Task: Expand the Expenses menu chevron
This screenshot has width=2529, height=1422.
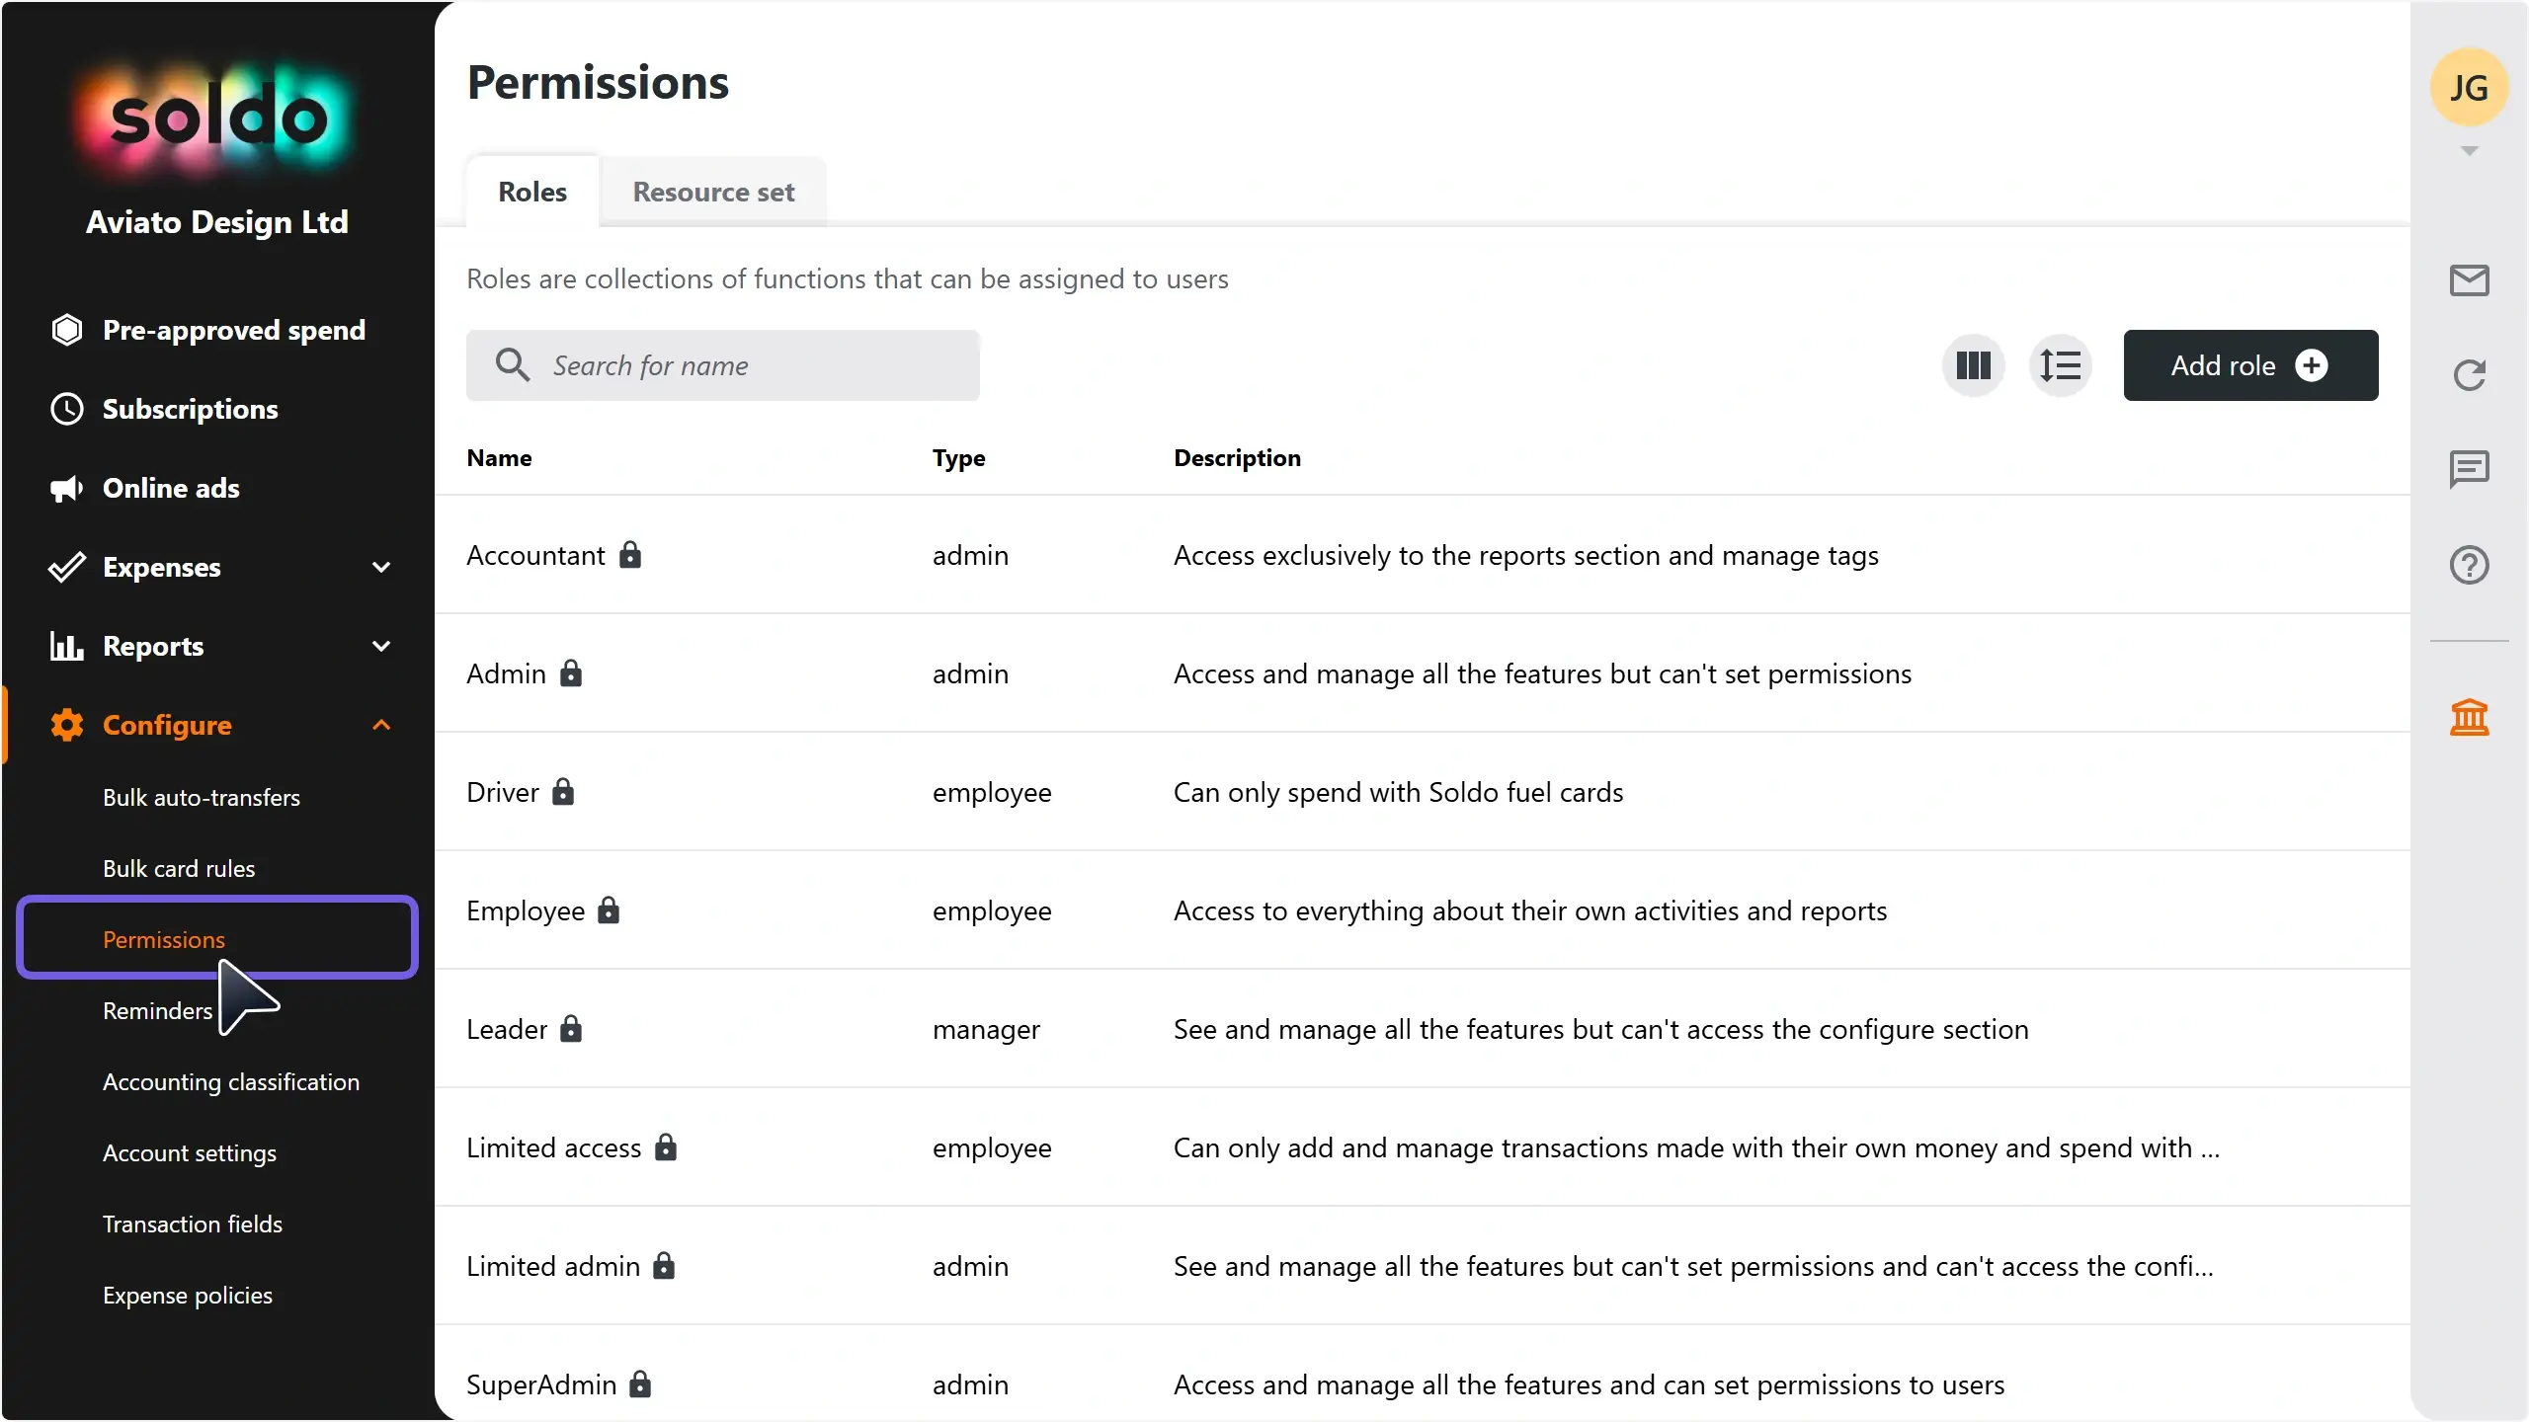Action: pos(381,567)
